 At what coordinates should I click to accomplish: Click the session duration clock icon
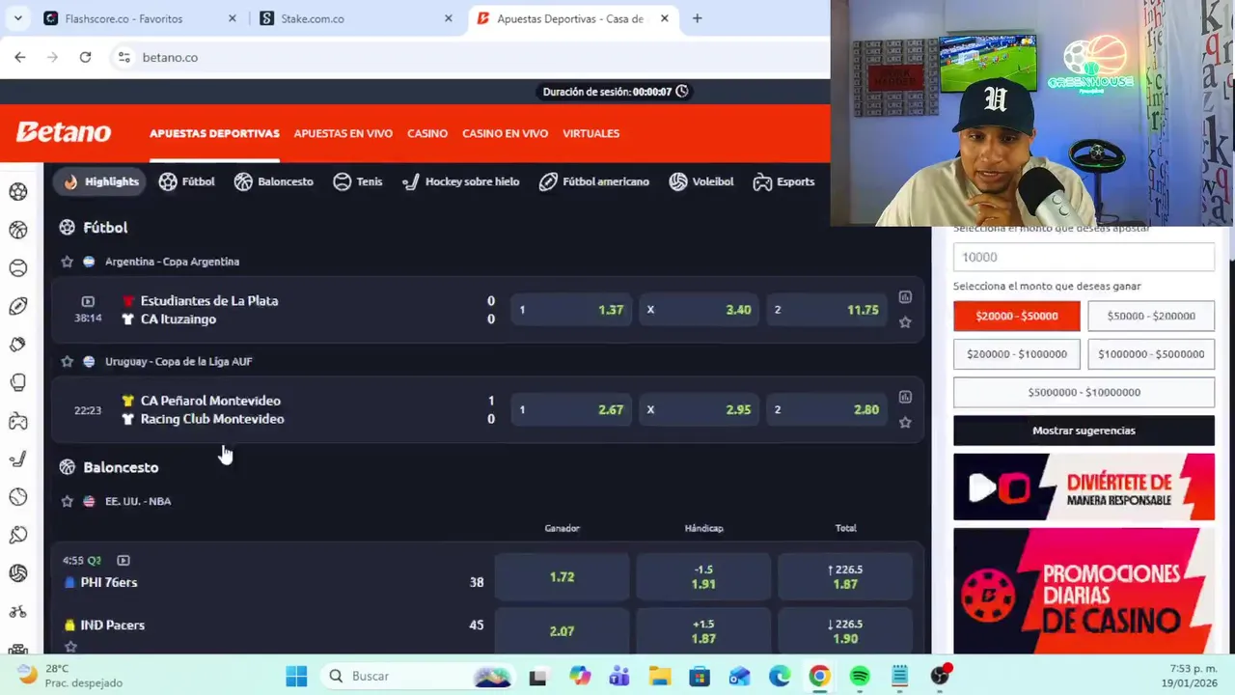pos(682,92)
